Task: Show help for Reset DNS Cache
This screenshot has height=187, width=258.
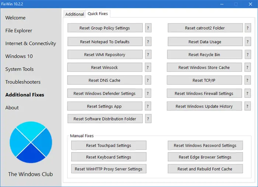Action: coord(148,80)
